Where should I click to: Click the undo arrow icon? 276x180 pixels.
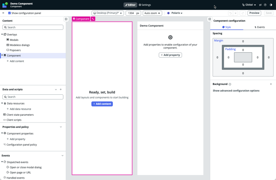tap(231, 13)
